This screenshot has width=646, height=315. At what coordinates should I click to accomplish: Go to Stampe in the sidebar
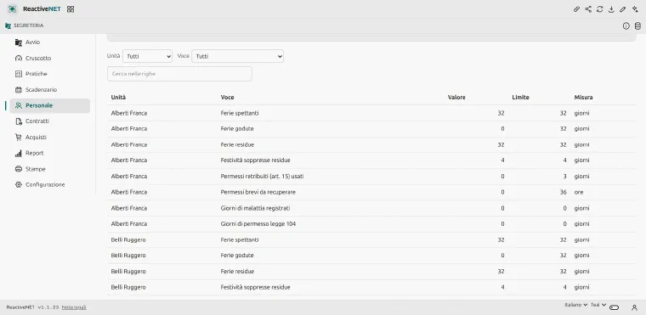click(50, 169)
